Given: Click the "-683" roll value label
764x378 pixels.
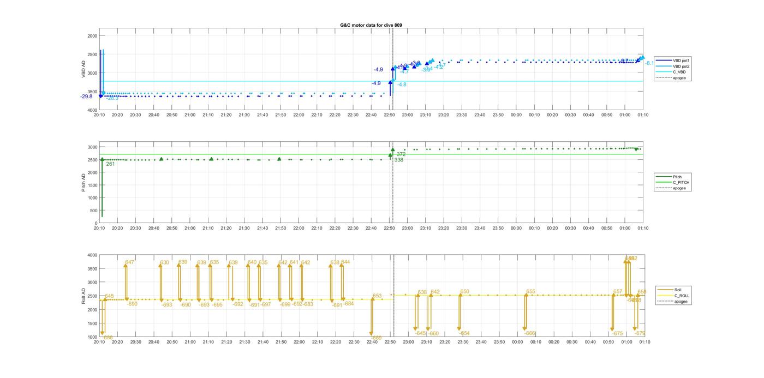Looking at the screenshot, I should [308, 304].
